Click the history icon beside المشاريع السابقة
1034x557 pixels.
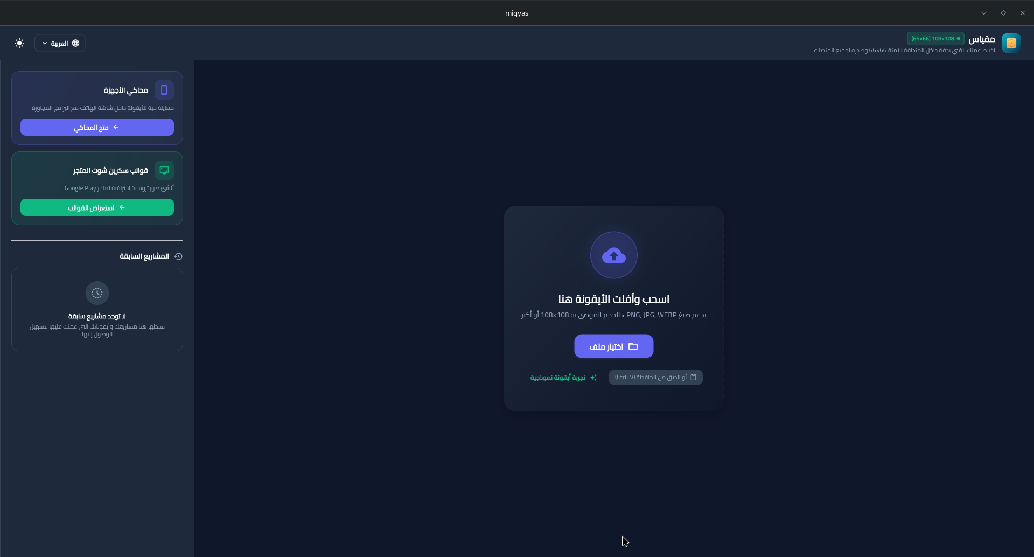(178, 256)
